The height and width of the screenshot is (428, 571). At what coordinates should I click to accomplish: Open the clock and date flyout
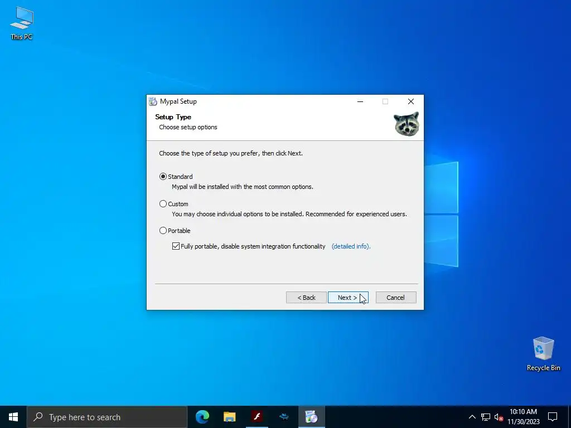point(523,417)
